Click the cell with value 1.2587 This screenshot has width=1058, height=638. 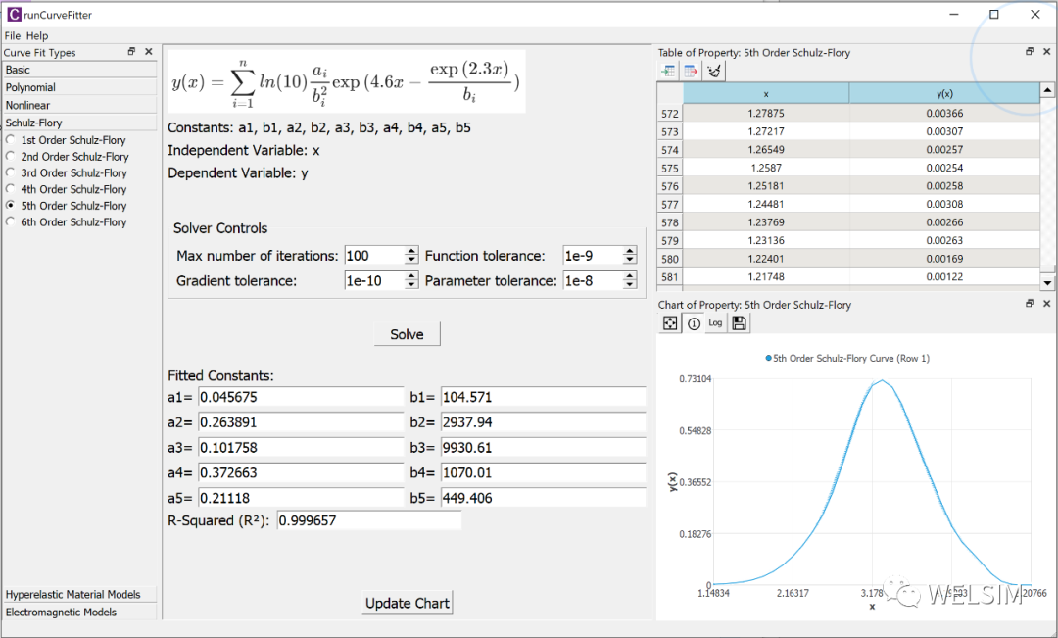pos(766,168)
